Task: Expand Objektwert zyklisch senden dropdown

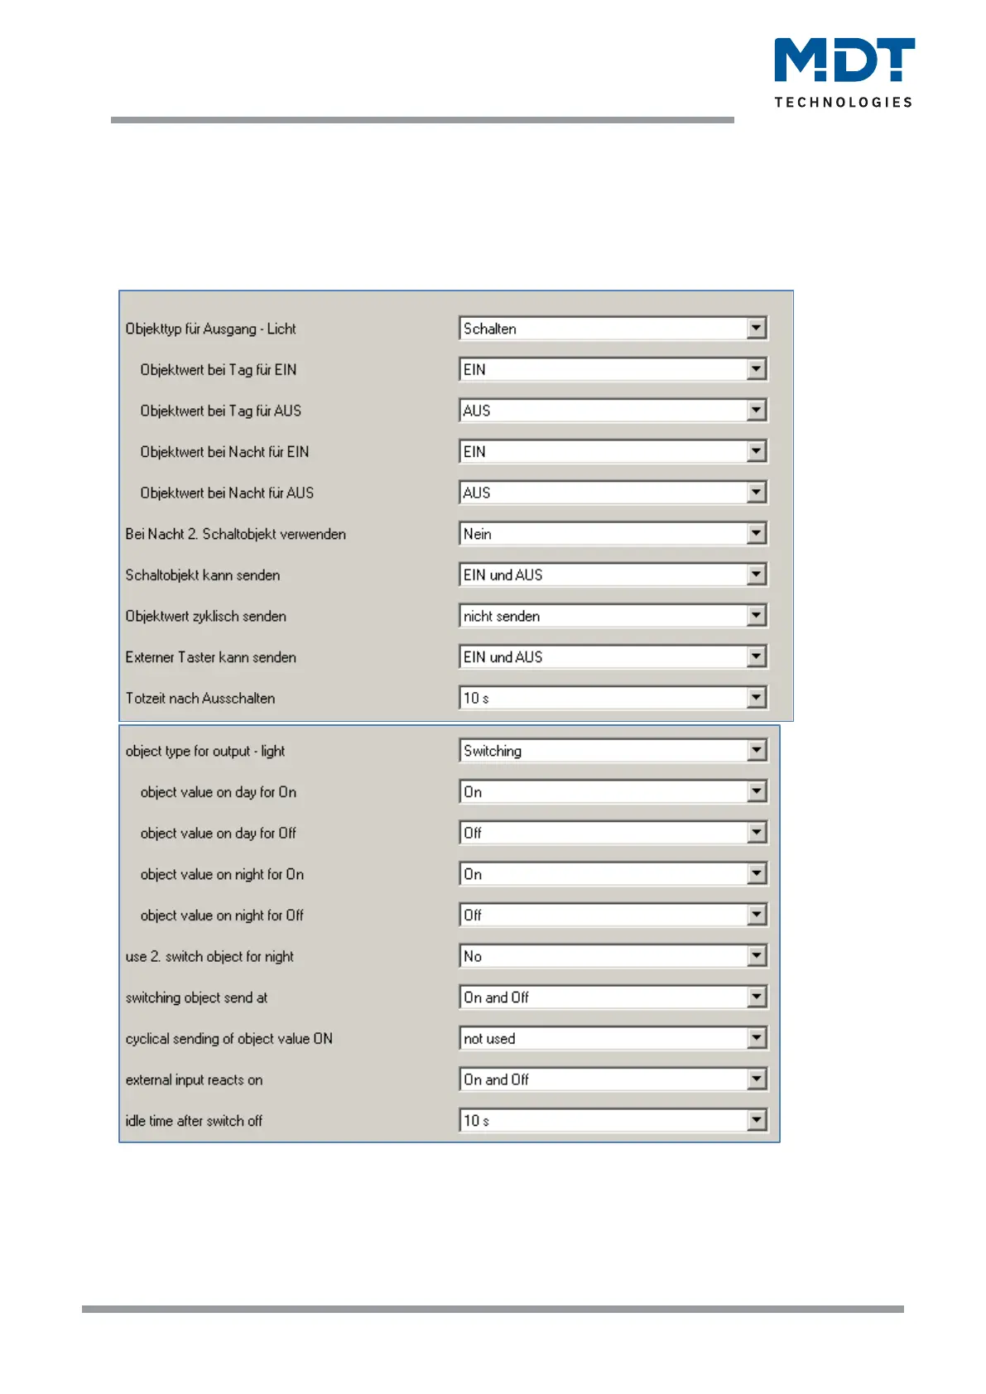Action: click(x=756, y=616)
